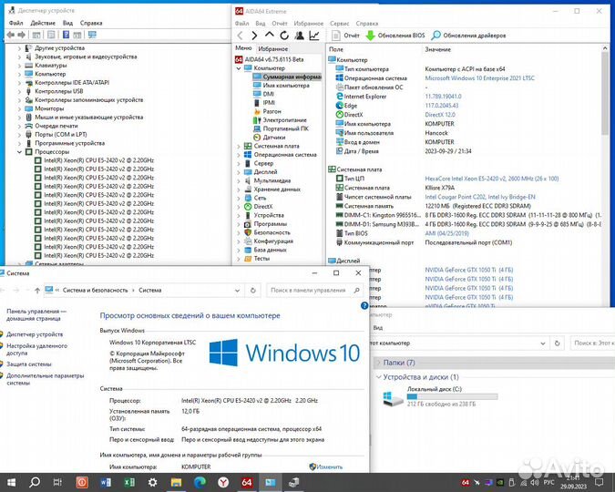Click Device Manager help question-mark icon

point(66,35)
